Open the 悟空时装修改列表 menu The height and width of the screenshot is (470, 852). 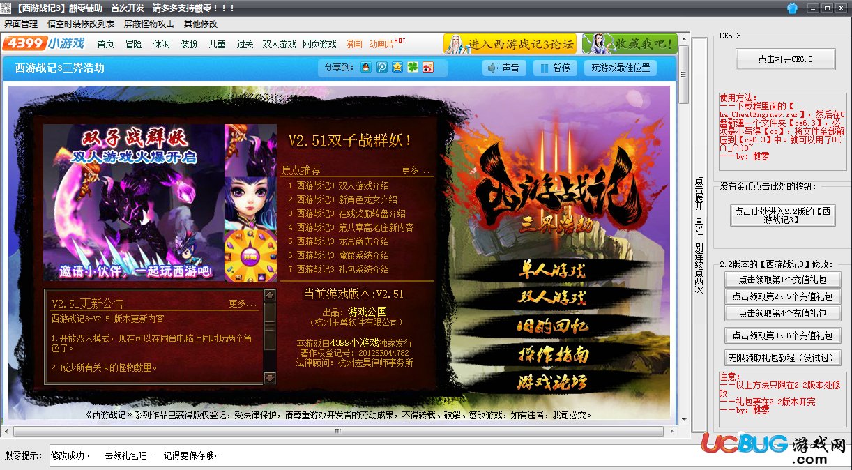[80, 24]
